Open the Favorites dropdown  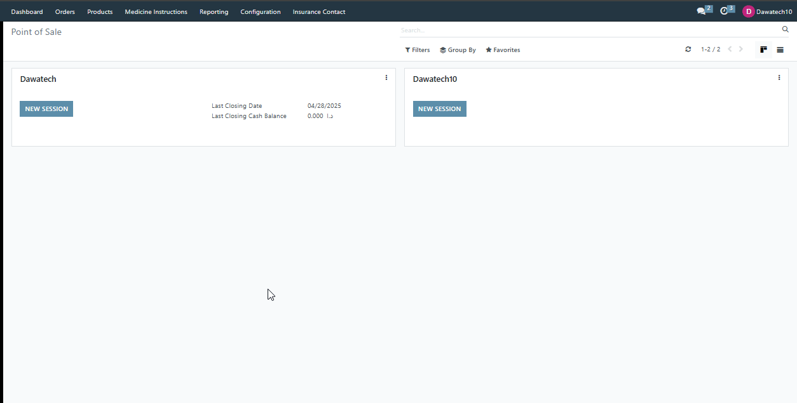pos(503,50)
